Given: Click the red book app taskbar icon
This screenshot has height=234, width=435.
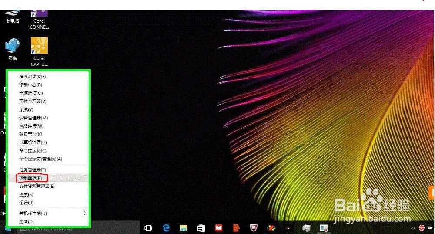Looking at the screenshot, I should pyautogui.click(x=219, y=228).
